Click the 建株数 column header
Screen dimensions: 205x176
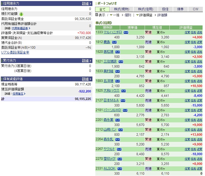(107, 28)
